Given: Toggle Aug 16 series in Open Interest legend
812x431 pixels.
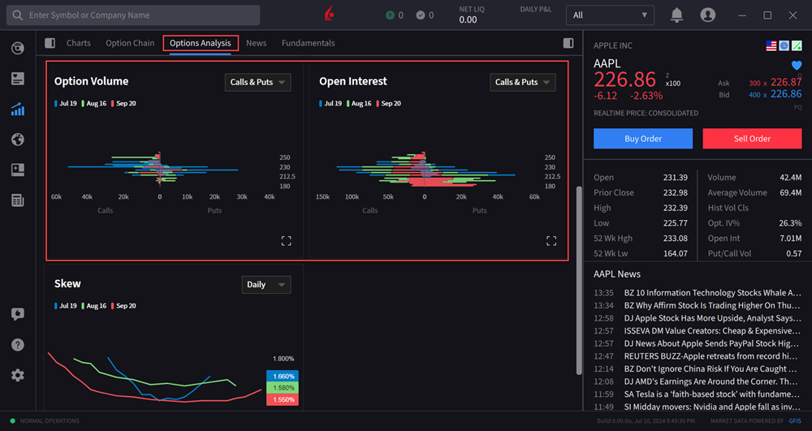Looking at the screenshot, I should (x=360, y=103).
